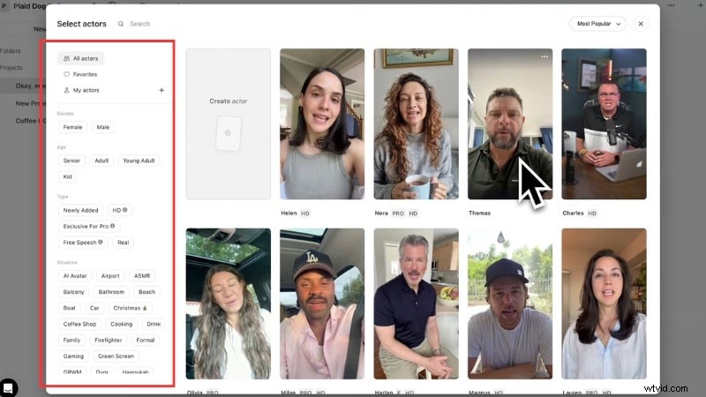The image size is (706, 397).
Task: Toggle the Male gender filter
Action: tap(103, 127)
